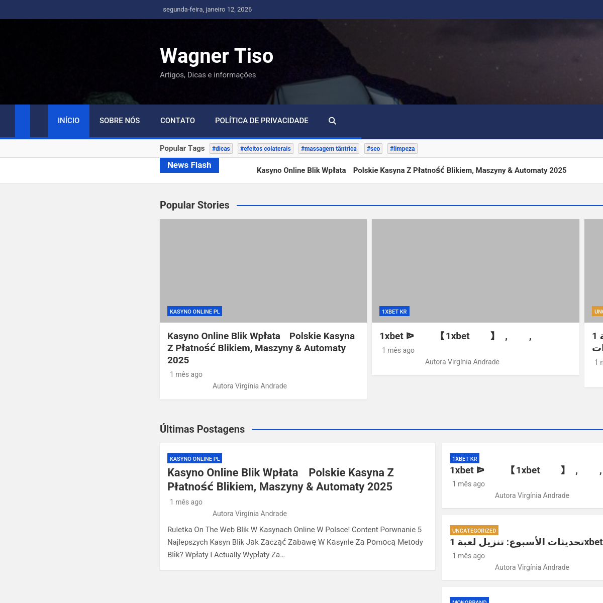Open the #massagem tântrica tag
Screen dimensions: 603x603
click(329, 149)
